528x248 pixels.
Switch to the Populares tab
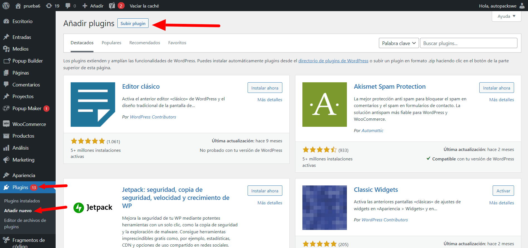tap(111, 43)
